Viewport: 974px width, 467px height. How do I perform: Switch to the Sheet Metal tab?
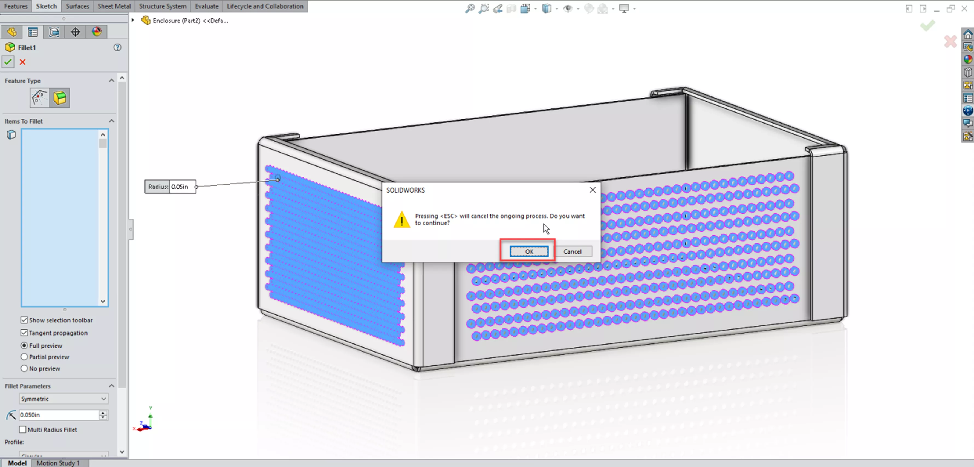[114, 6]
